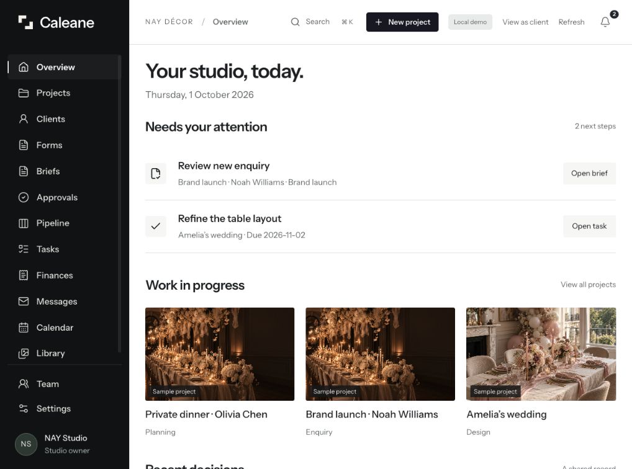
Task: Click Open task button
Action: click(x=589, y=226)
